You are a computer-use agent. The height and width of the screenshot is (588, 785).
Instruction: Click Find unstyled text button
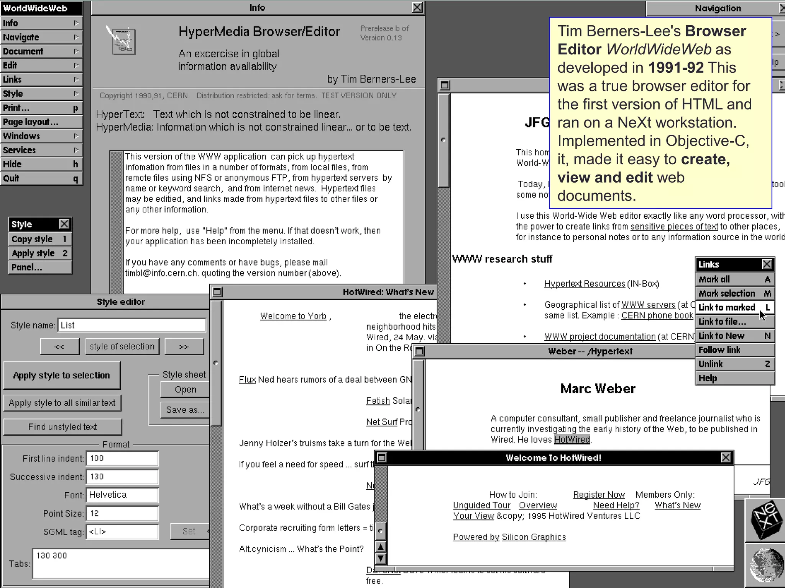pyautogui.click(x=62, y=427)
